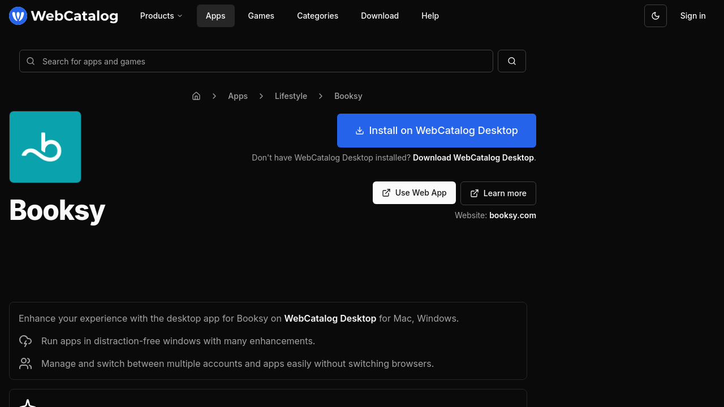This screenshot has height=407, width=724.
Task: Click Apps in the breadcrumb trail
Action: [238, 96]
